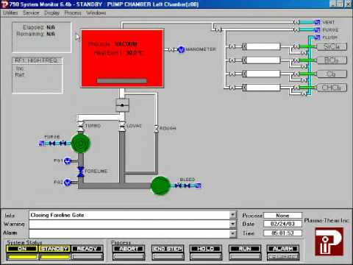This screenshot has height=265, width=353.
Task: Click the throttle valve below chamber
Action: pos(122,105)
